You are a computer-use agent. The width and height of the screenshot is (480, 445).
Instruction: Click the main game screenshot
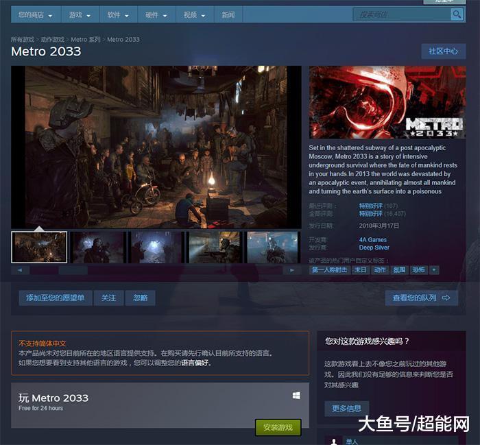(x=156, y=147)
